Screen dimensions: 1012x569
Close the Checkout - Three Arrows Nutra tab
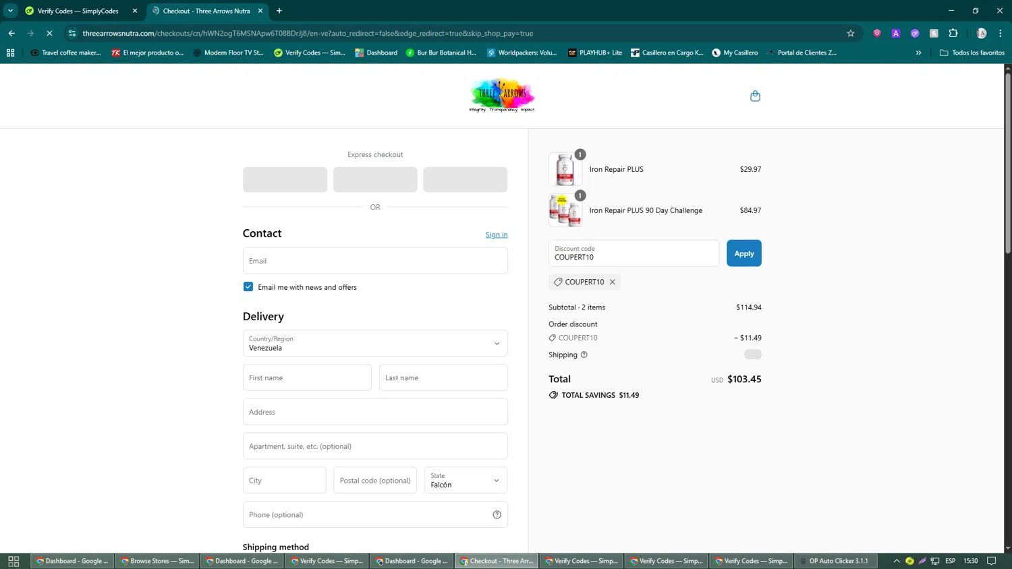pos(260,11)
